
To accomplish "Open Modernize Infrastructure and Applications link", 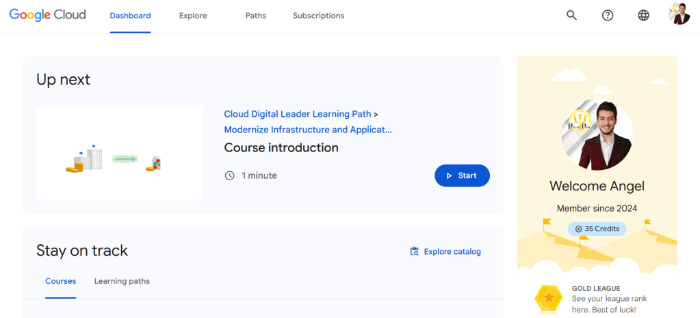I will [308, 130].
